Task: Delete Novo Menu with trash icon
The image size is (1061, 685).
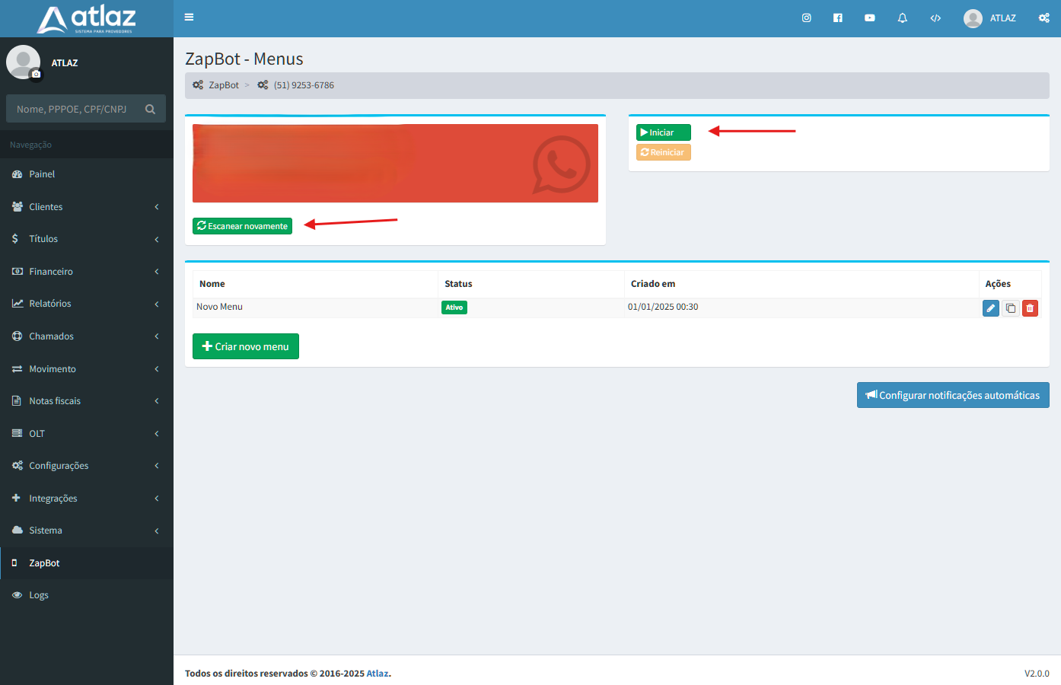Action: pyautogui.click(x=1030, y=308)
